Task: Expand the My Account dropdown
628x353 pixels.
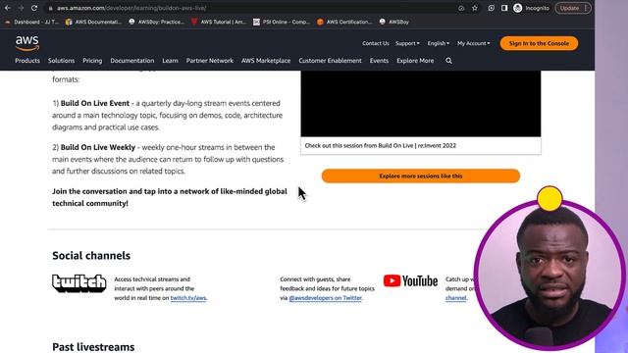Action: tap(473, 43)
